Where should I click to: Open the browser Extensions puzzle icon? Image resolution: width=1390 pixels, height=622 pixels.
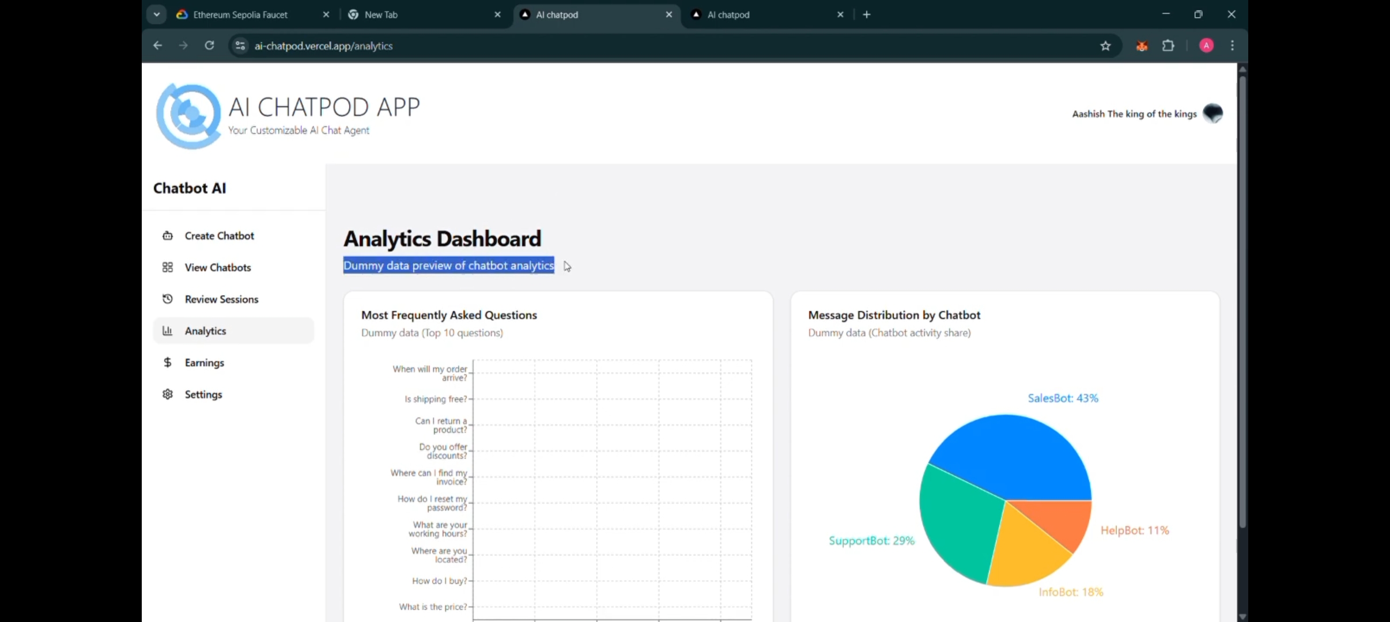tap(1168, 45)
